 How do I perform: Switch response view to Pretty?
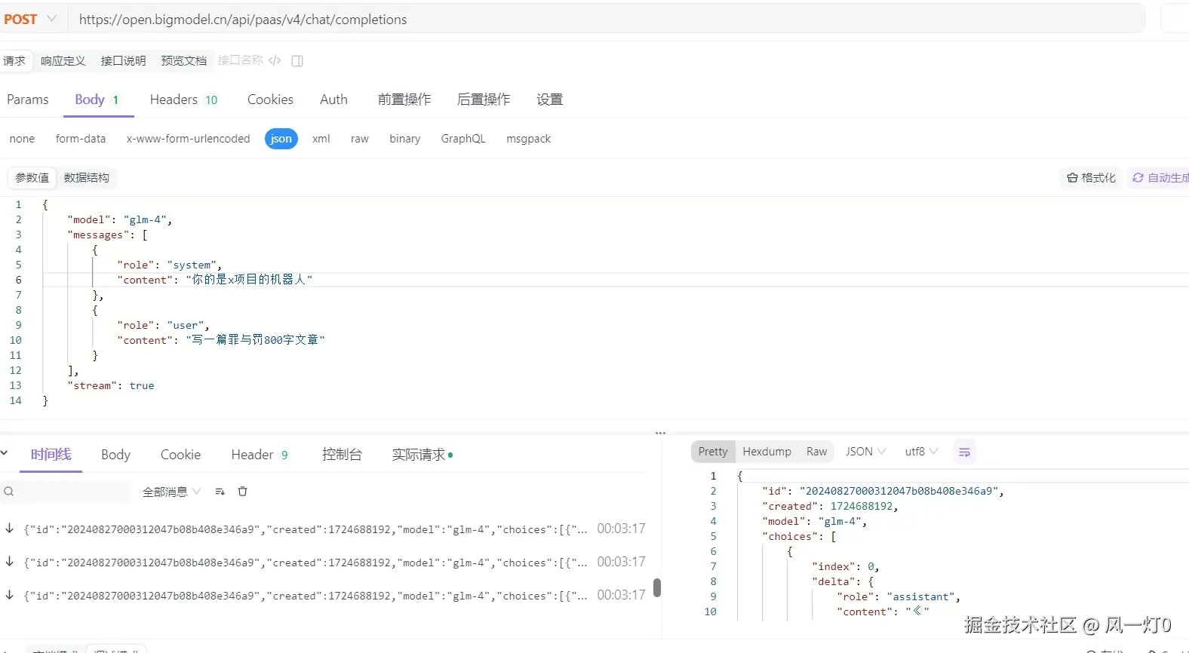(713, 452)
